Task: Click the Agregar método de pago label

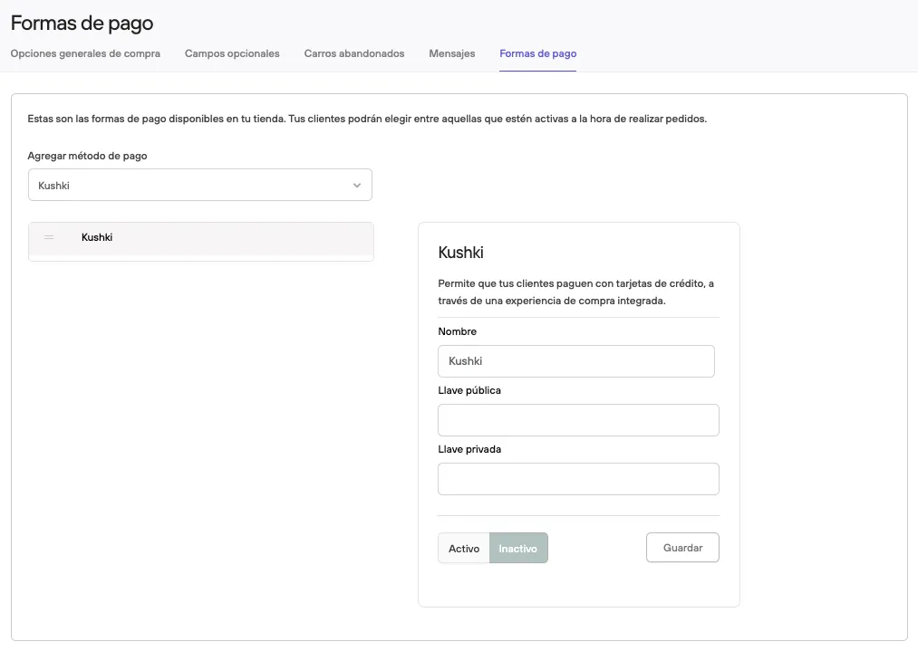Action: (x=87, y=156)
